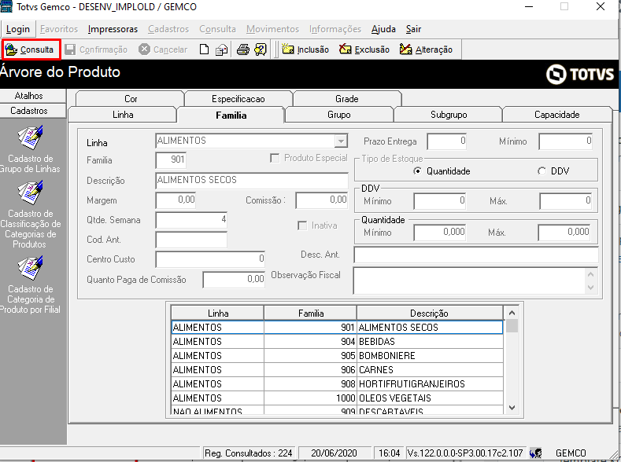Select the Familia tab

(231, 115)
